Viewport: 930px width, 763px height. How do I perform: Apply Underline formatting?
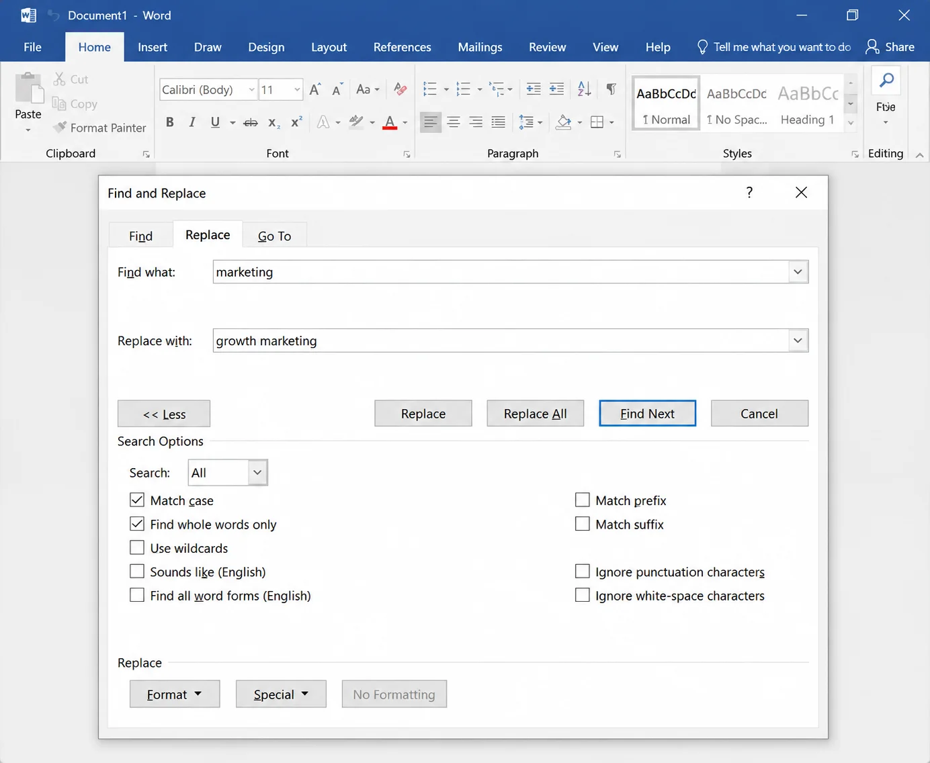coord(215,122)
